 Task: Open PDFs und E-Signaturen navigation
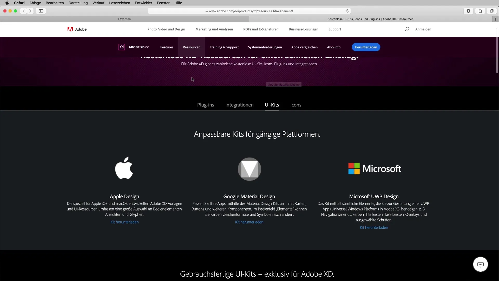click(261, 29)
